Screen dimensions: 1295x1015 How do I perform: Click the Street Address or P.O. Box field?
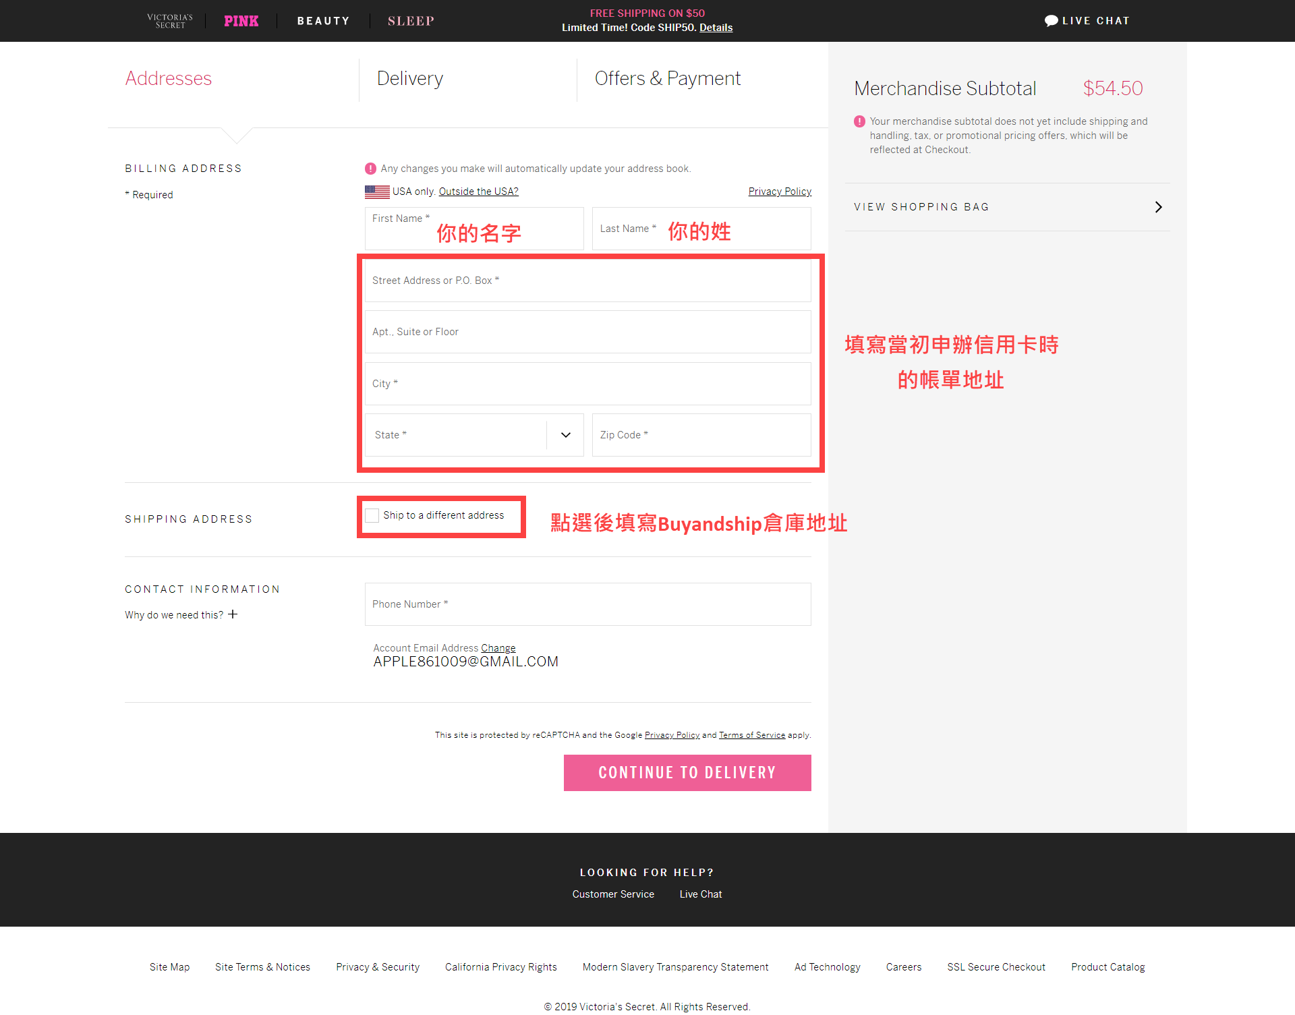point(587,281)
